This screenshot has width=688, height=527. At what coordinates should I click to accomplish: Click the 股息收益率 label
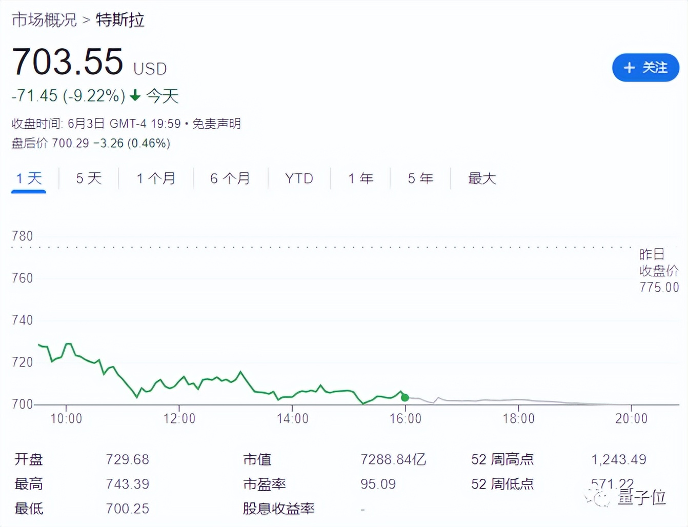click(278, 509)
